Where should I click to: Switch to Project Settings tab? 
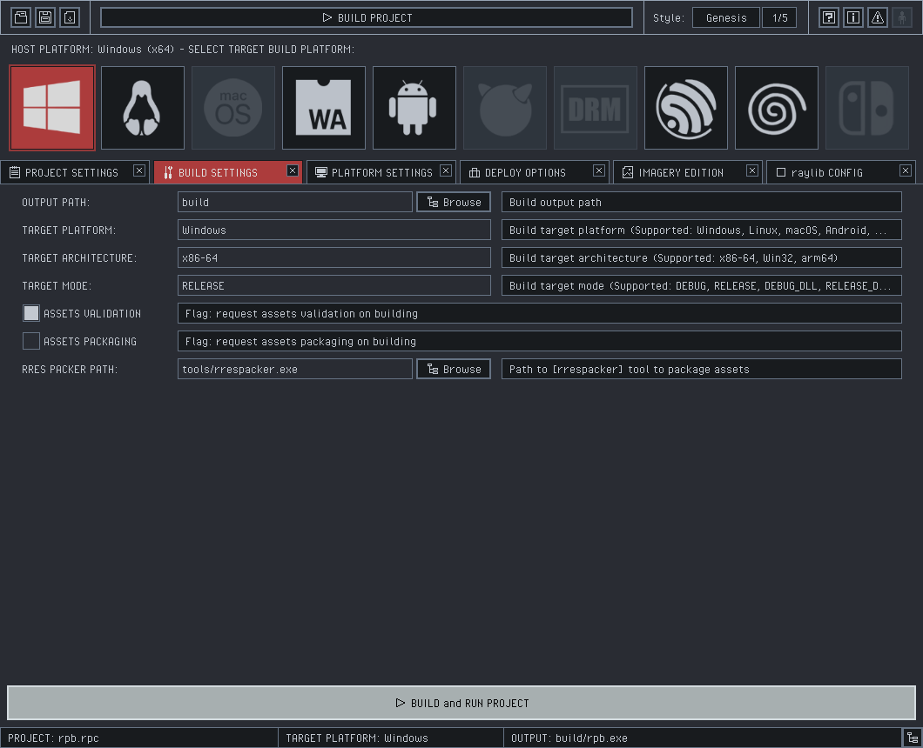click(71, 172)
